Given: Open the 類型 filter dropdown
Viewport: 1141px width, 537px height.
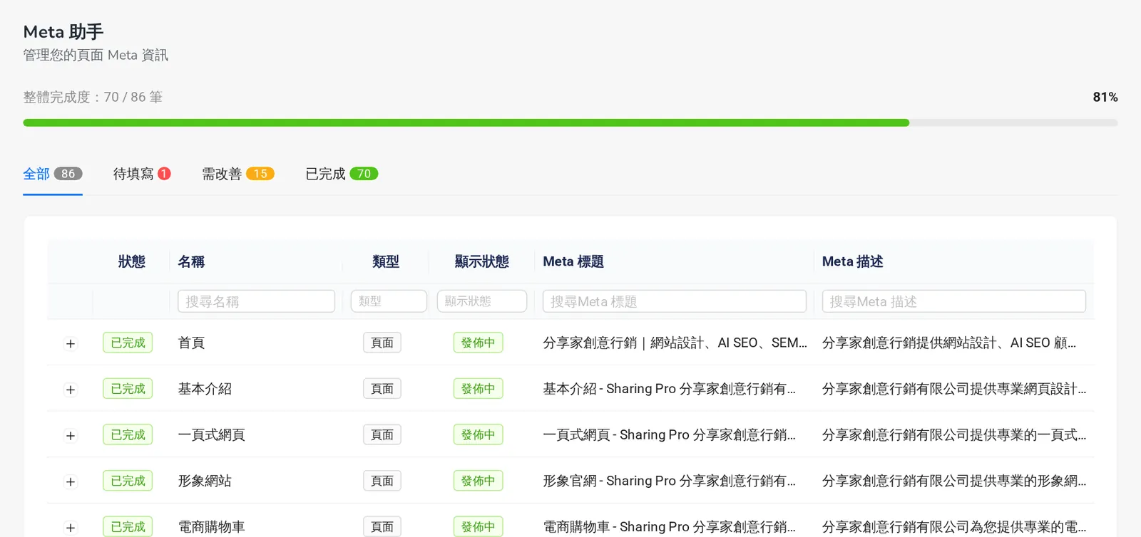Looking at the screenshot, I should pos(389,301).
